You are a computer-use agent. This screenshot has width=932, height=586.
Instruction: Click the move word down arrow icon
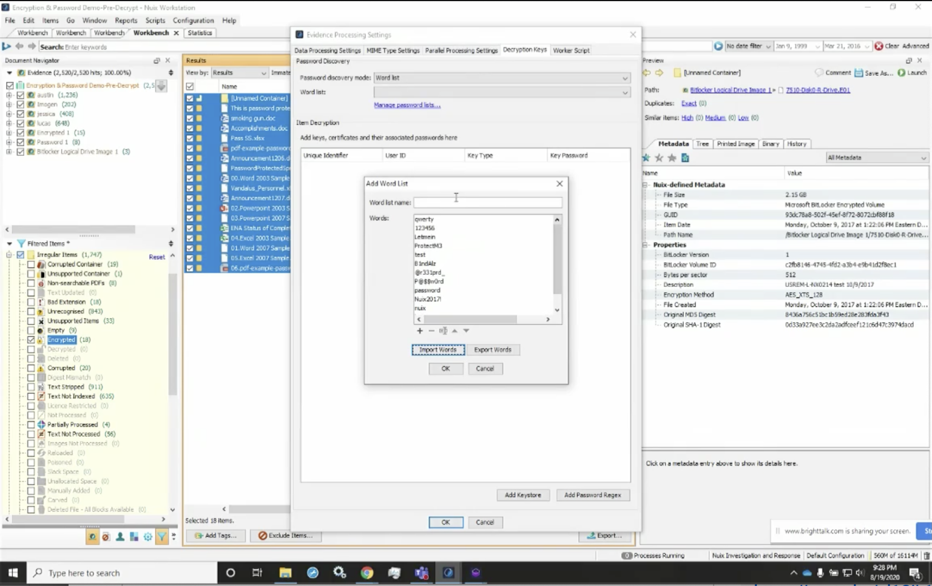click(465, 331)
